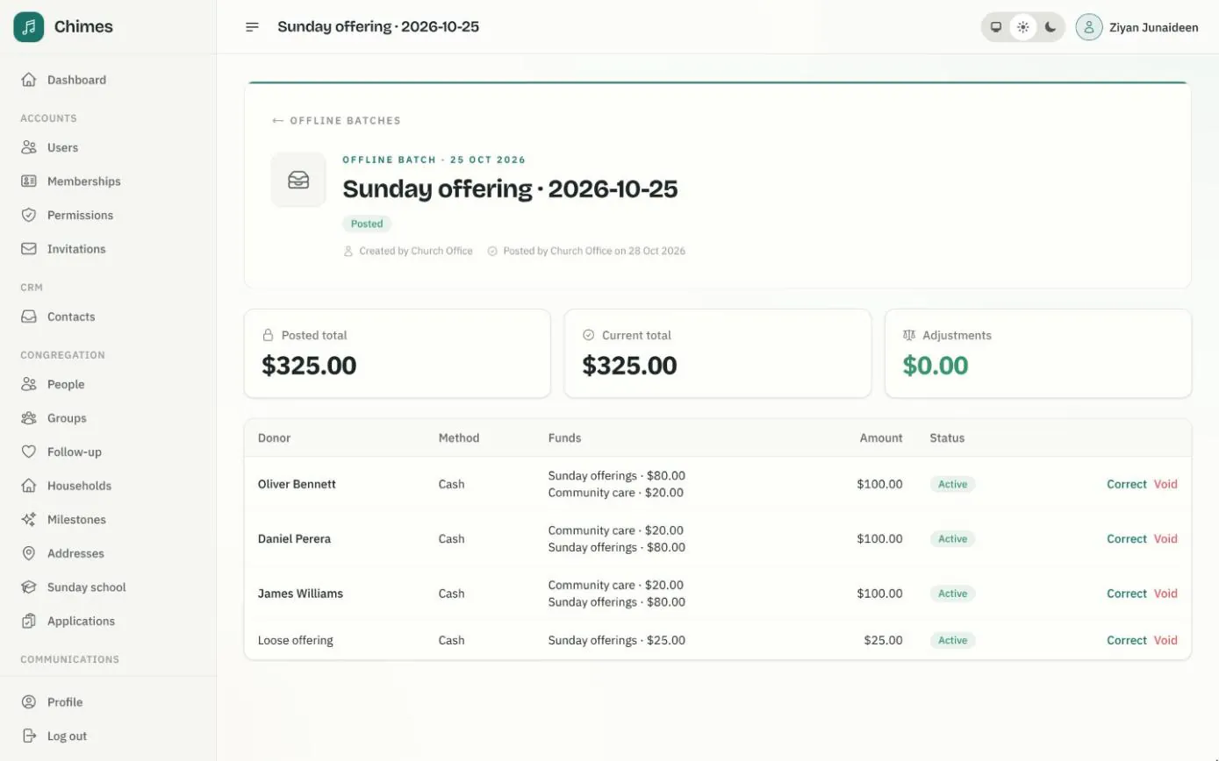Click the Daniel Perera donor name
This screenshot has height=761, width=1219.
[294, 539]
